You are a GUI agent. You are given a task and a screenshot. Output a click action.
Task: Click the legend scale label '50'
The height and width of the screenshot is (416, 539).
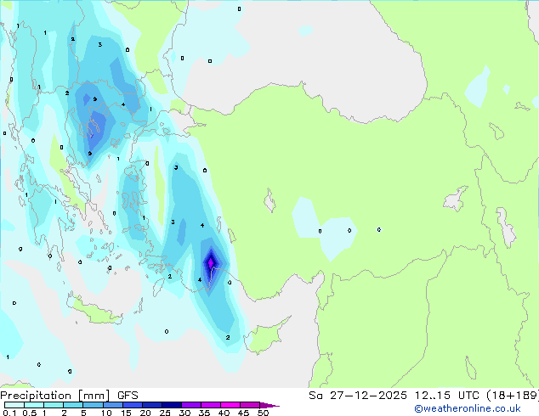[263, 413]
